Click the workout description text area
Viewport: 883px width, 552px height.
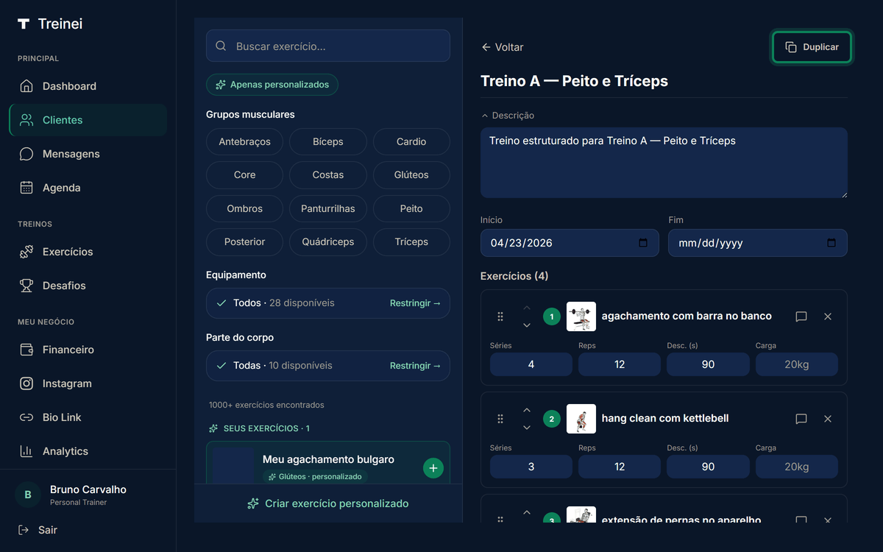pyautogui.click(x=664, y=163)
